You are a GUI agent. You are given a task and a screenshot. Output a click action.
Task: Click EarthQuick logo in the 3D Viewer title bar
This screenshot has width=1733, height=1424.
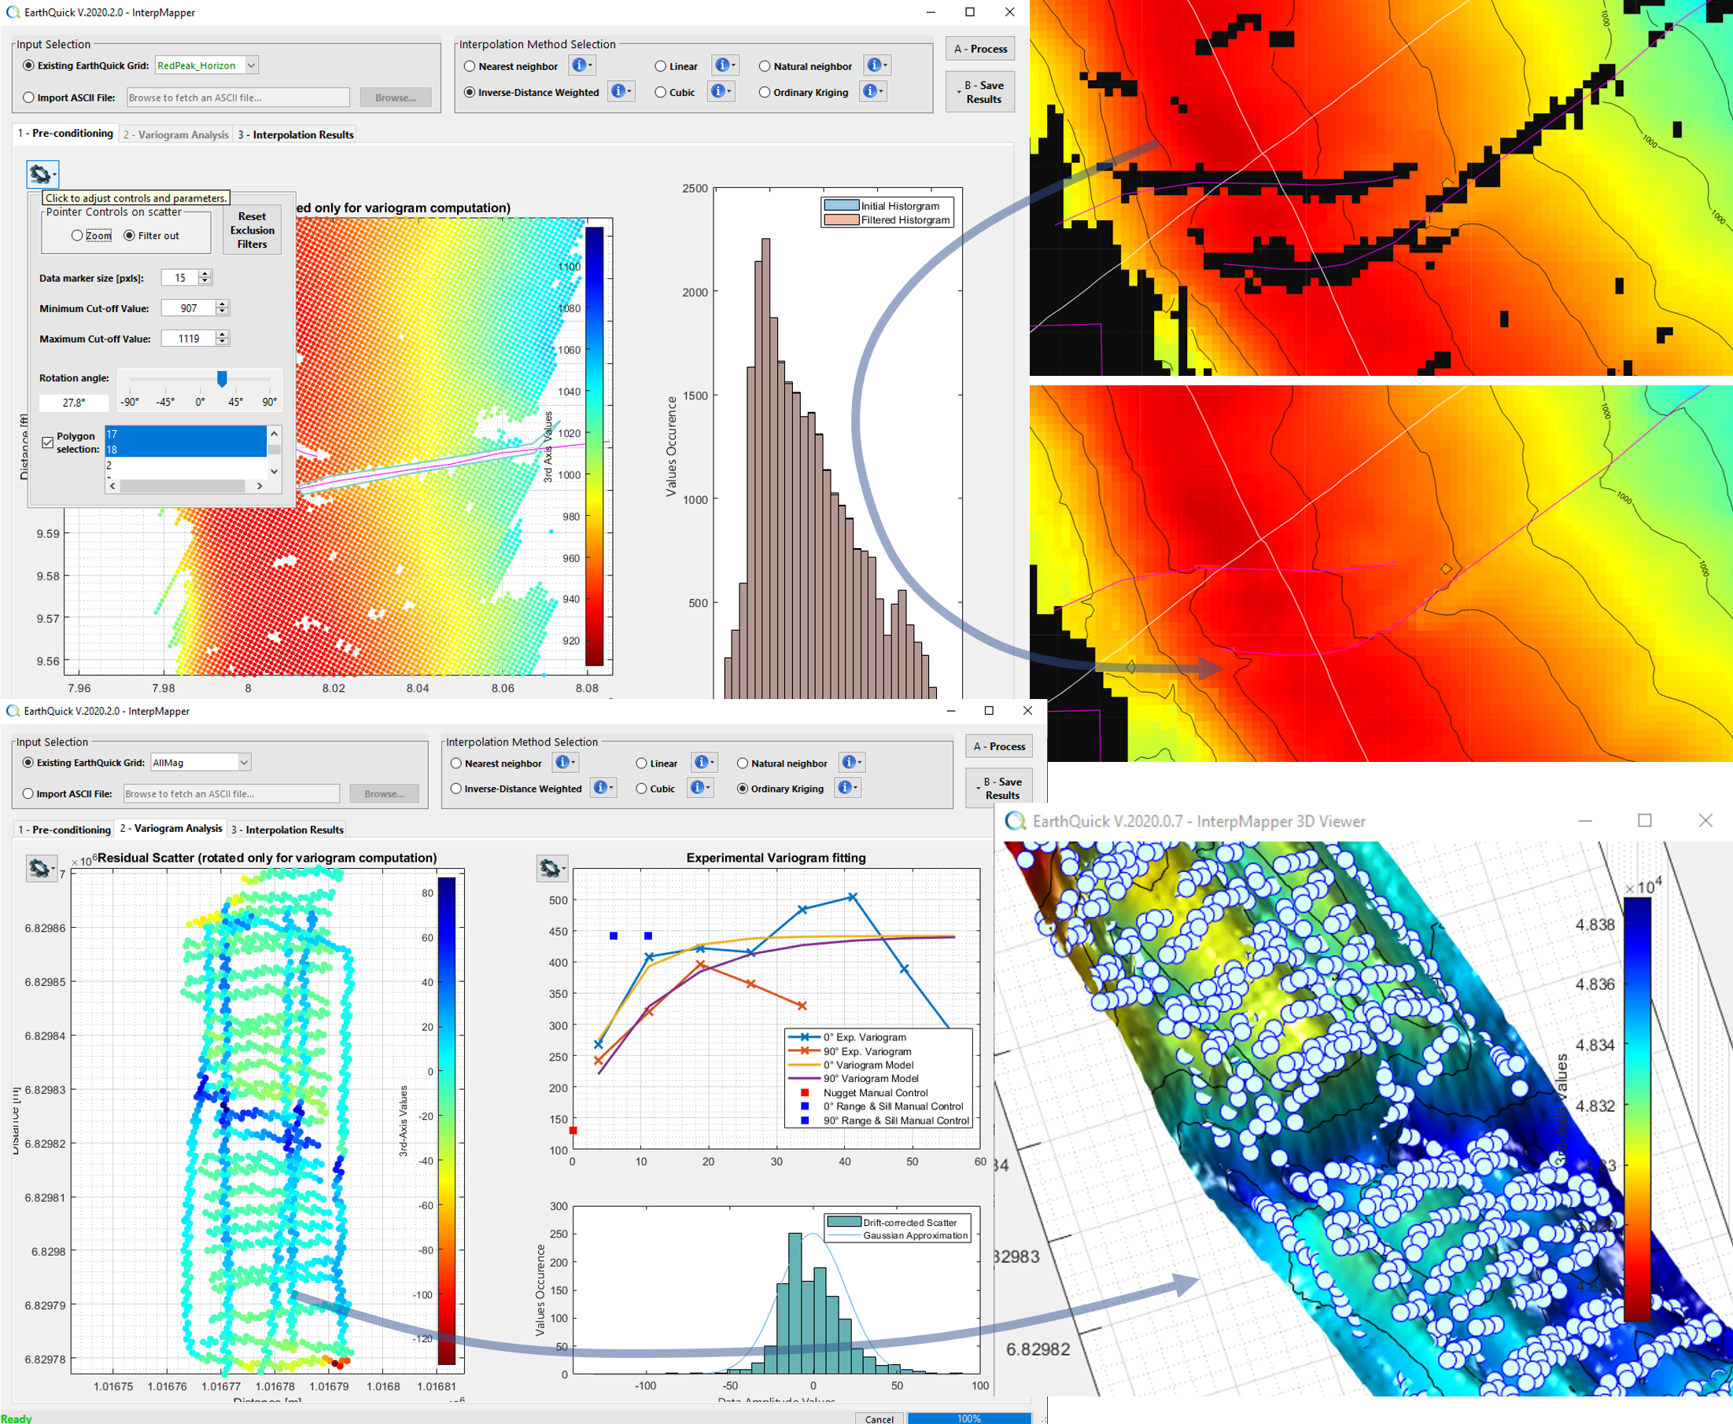point(1016,821)
